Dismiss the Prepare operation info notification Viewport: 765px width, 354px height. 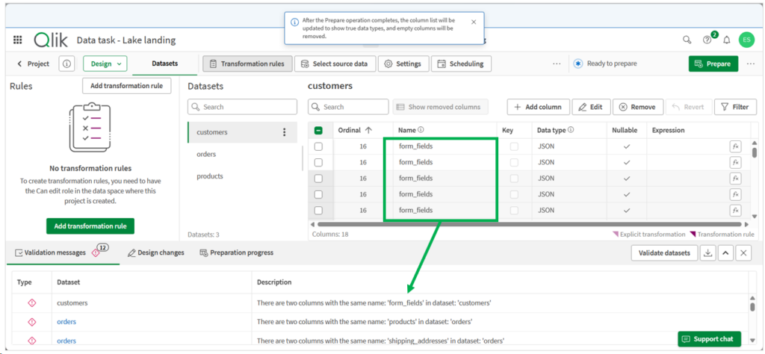coord(474,22)
